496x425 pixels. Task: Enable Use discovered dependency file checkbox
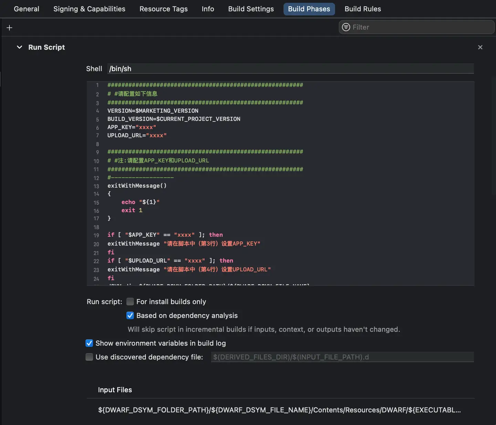point(89,357)
